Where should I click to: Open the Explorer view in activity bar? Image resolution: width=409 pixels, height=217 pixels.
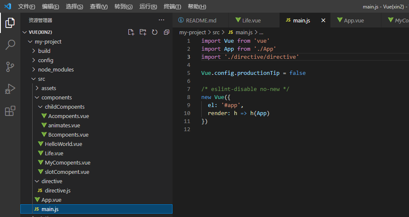coord(10,23)
